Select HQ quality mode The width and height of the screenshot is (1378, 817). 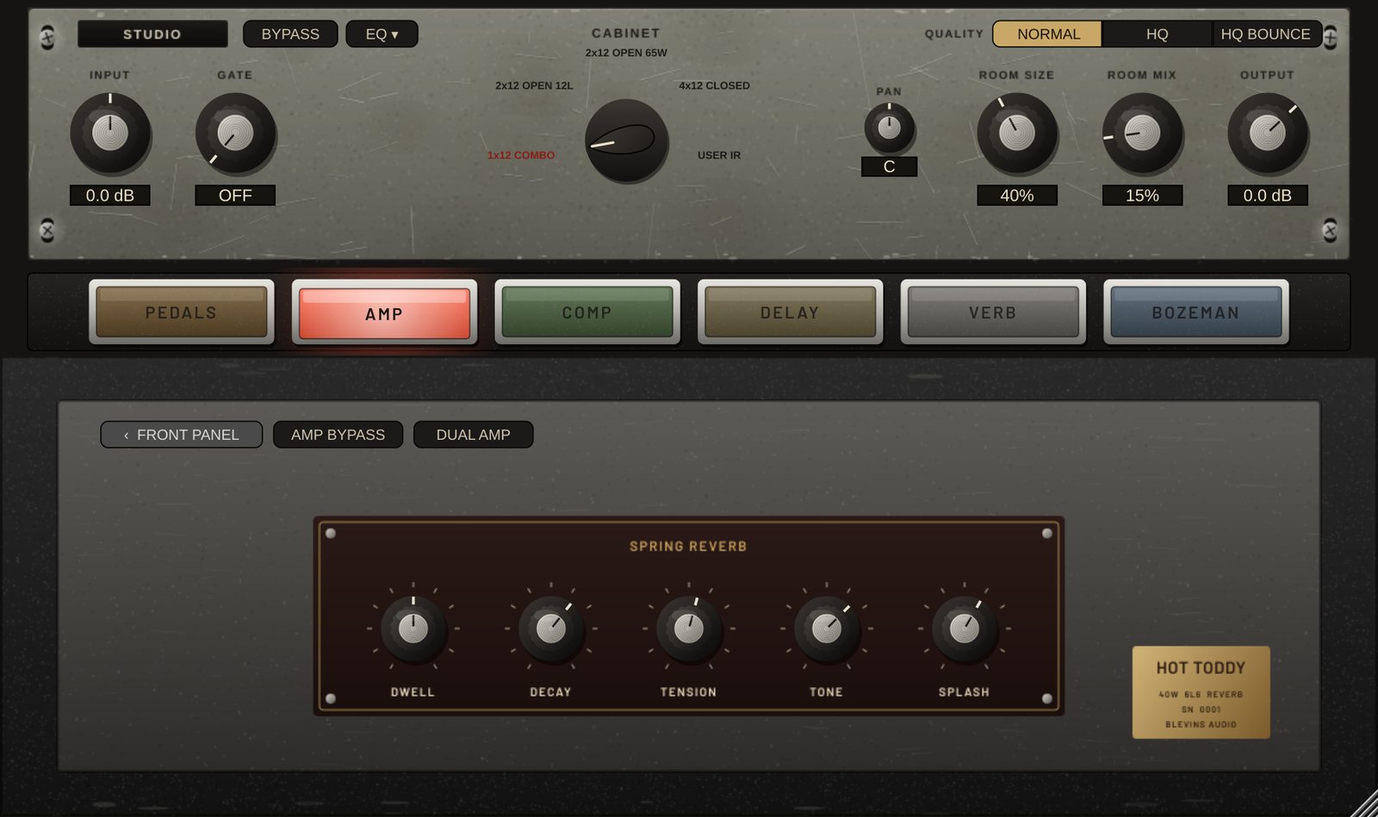(x=1157, y=34)
